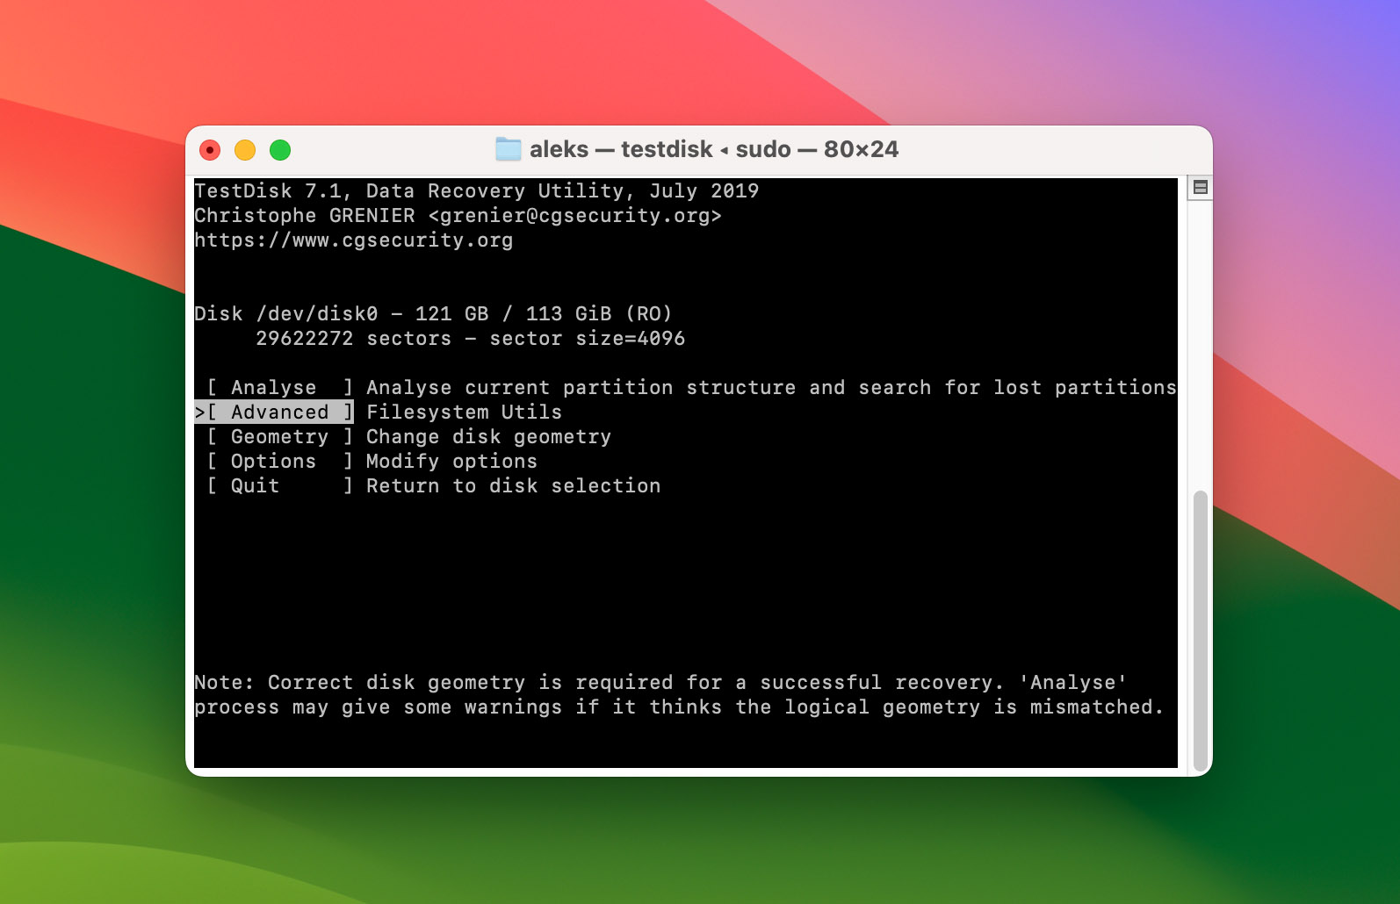Choose the highlighted Advanced option
Screen dimensions: 1400x904
click(274, 412)
